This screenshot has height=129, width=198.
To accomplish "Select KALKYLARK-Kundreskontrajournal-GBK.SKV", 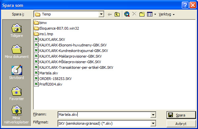I will (x=71, y=51).
